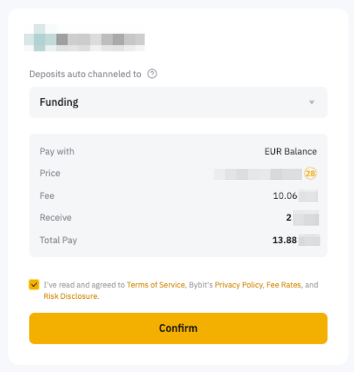Select the 13.88 total pay amount

pos(285,240)
